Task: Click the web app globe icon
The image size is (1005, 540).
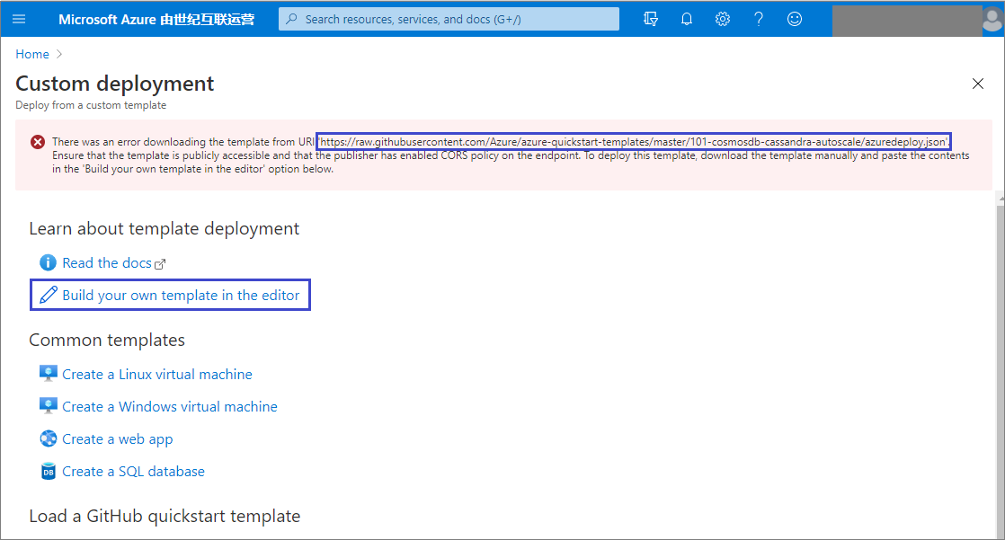Action: coord(48,438)
